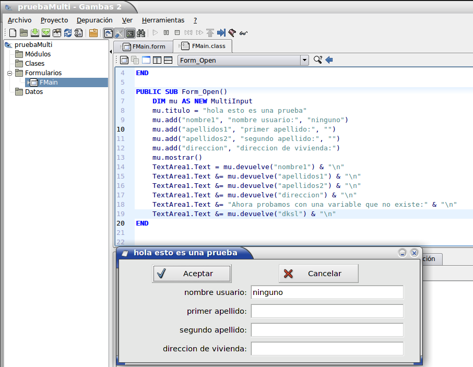
Task: Click line number 10 in the gutter
Action: pos(121,129)
